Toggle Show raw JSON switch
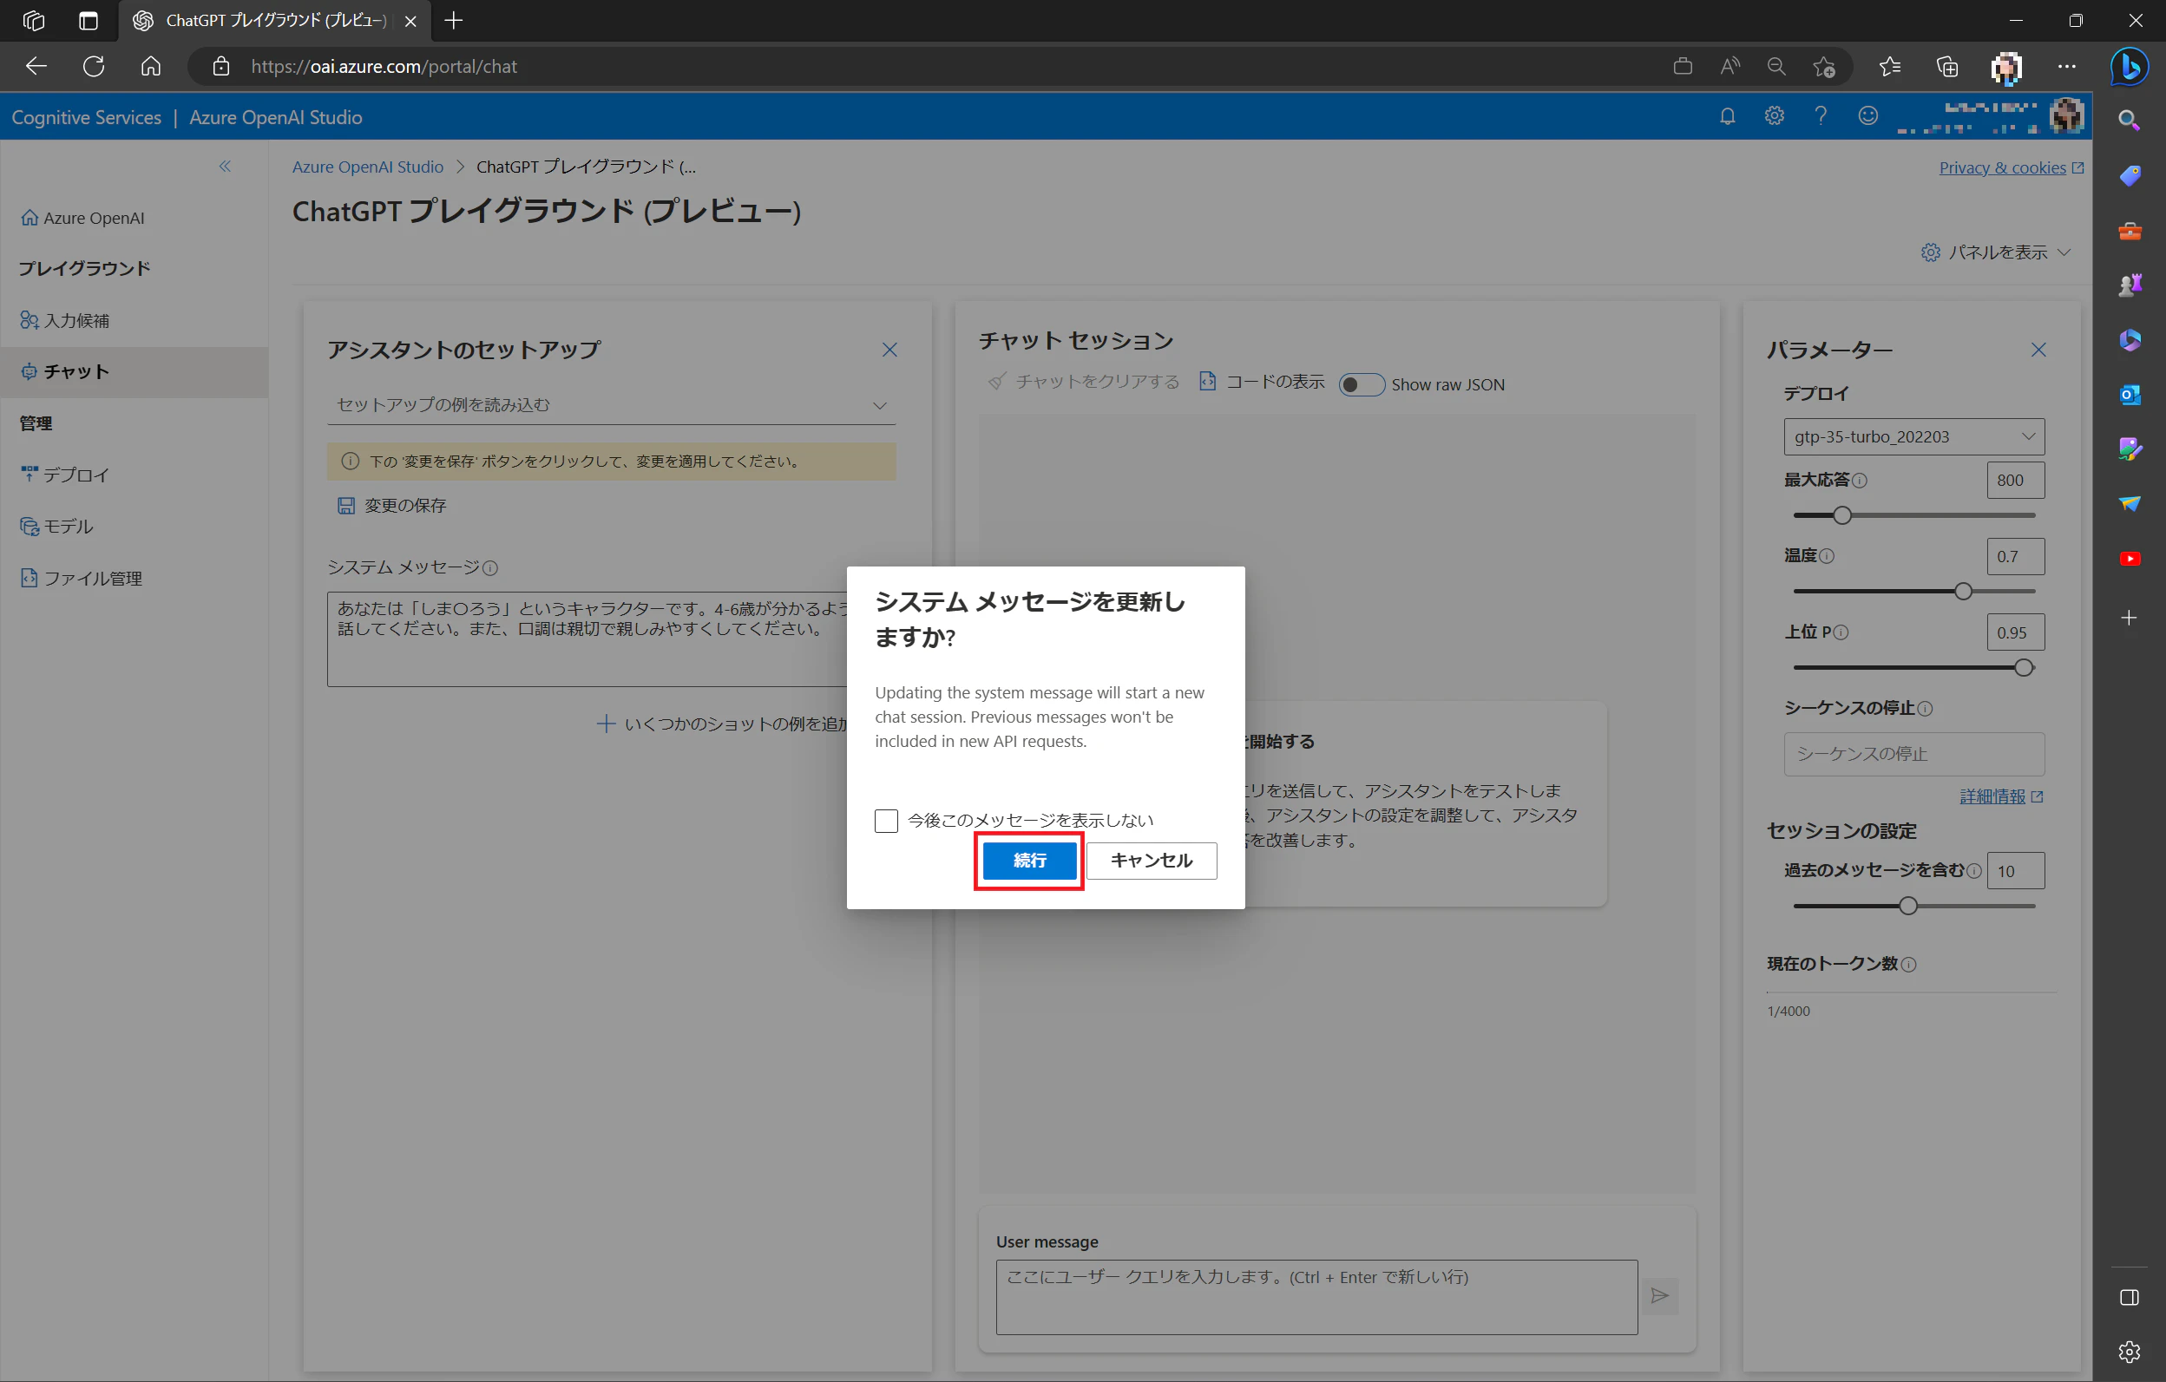The height and width of the screenshot is (1382, 2166). point(1361,385)
